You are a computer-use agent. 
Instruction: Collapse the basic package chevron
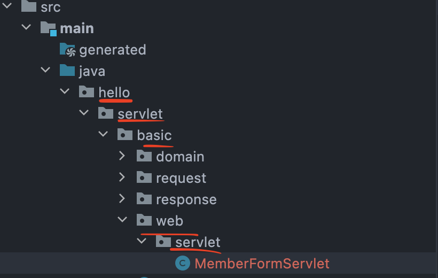pos(103,134)
